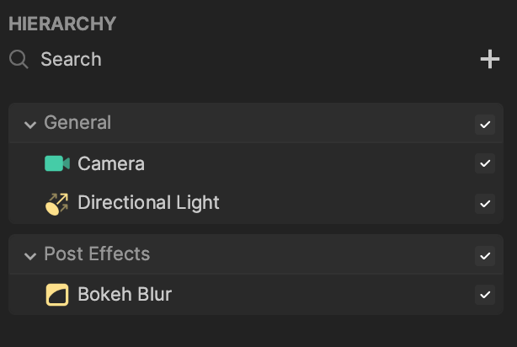Click the yellow Bokeh Blur icon
The width and height of the screenshot is (517, 347).
tap(57, 295)
